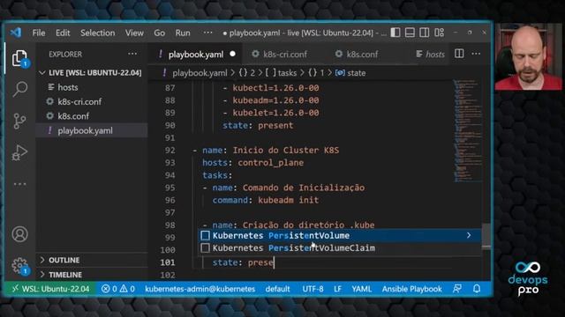Expand the OUTLINE section
Viewport: 565px width, 317px height.
click(x=92, y=260)
